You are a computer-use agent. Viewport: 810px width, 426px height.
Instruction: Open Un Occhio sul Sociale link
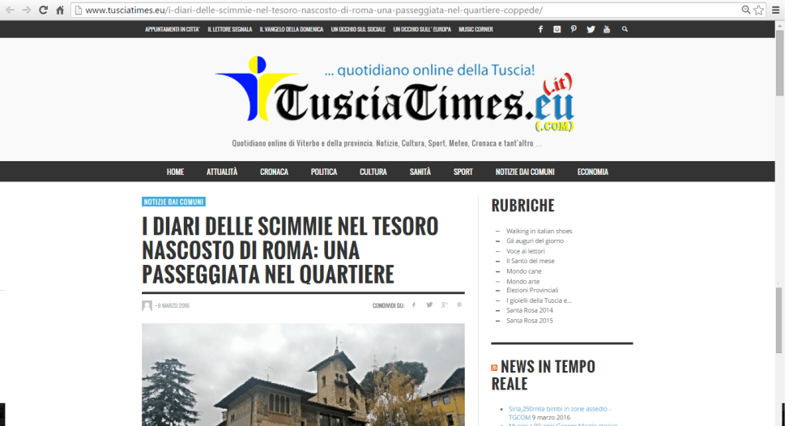click(x=359, y=29)
